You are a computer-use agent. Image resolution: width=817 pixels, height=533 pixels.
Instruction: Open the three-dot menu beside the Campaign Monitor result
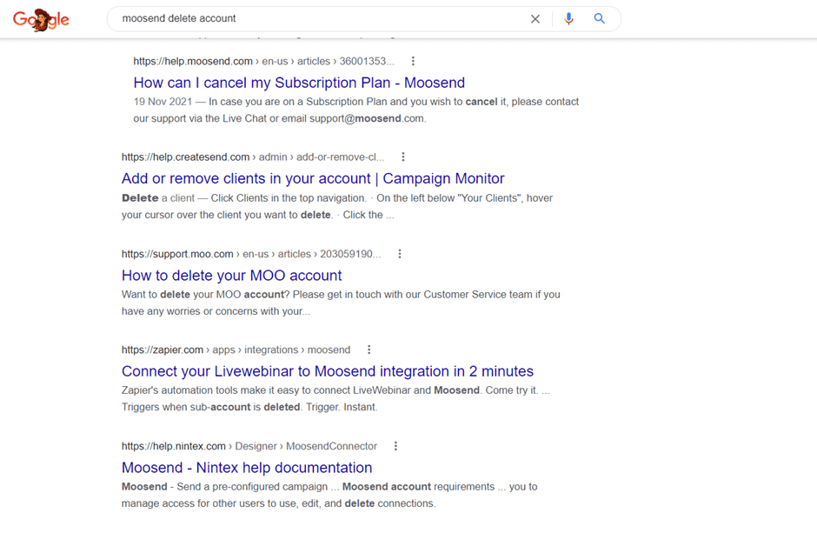[403, 157]
